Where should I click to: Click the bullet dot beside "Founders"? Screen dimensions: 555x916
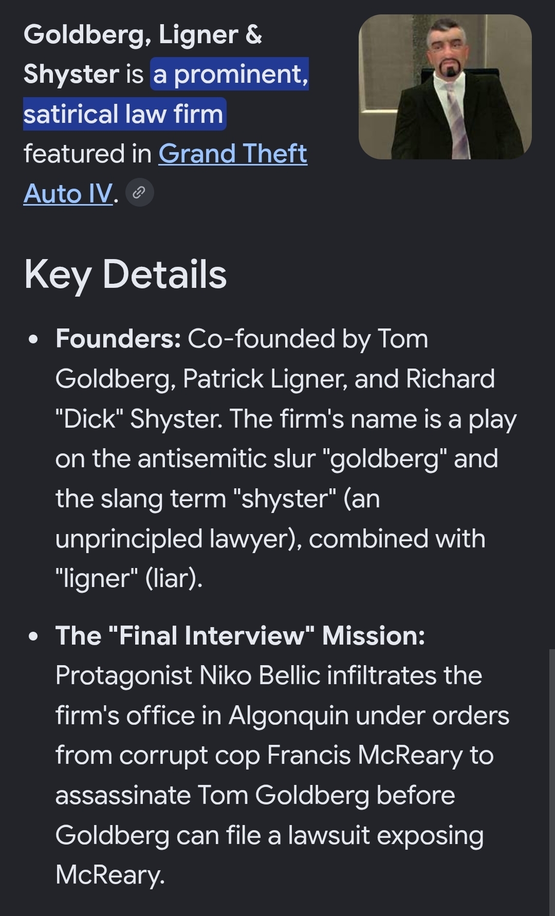[x=34, y=340]
